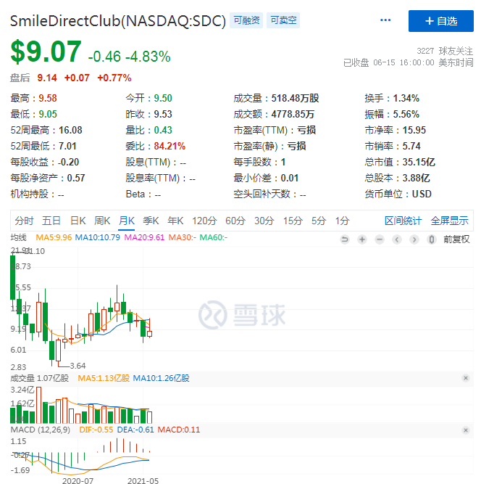The height and width of the screenshot is (484, 481).
Task: Switch to the 五日 chart tab
Action: pyautogui.click(x=51, y=221)
